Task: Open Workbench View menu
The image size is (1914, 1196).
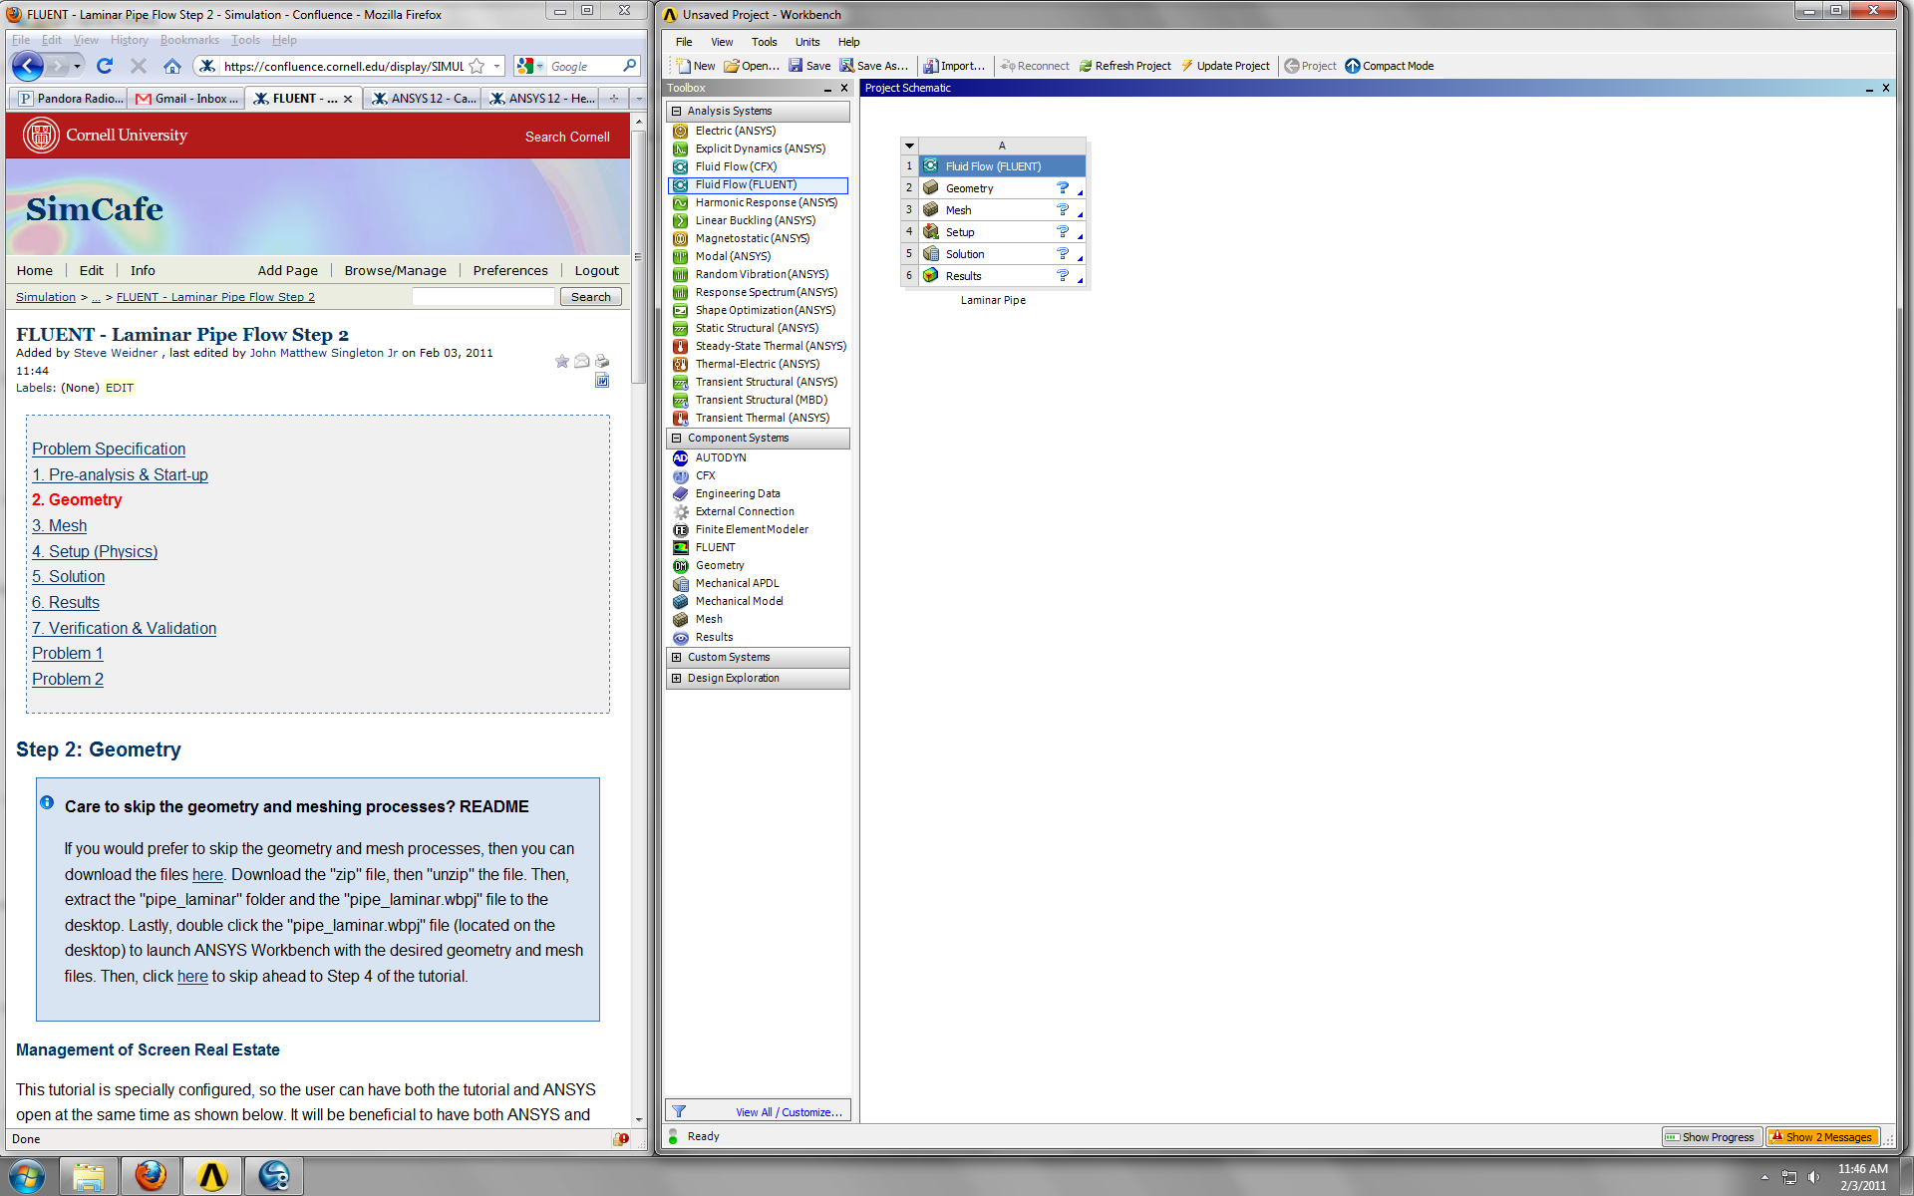Action: tap(722, 42)
